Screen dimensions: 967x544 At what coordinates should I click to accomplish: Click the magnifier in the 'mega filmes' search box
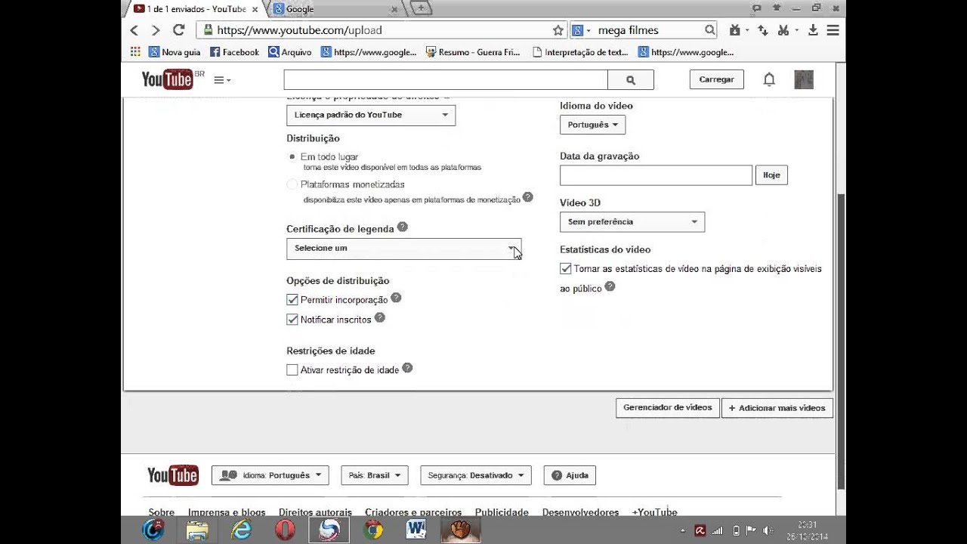[709, 30]
